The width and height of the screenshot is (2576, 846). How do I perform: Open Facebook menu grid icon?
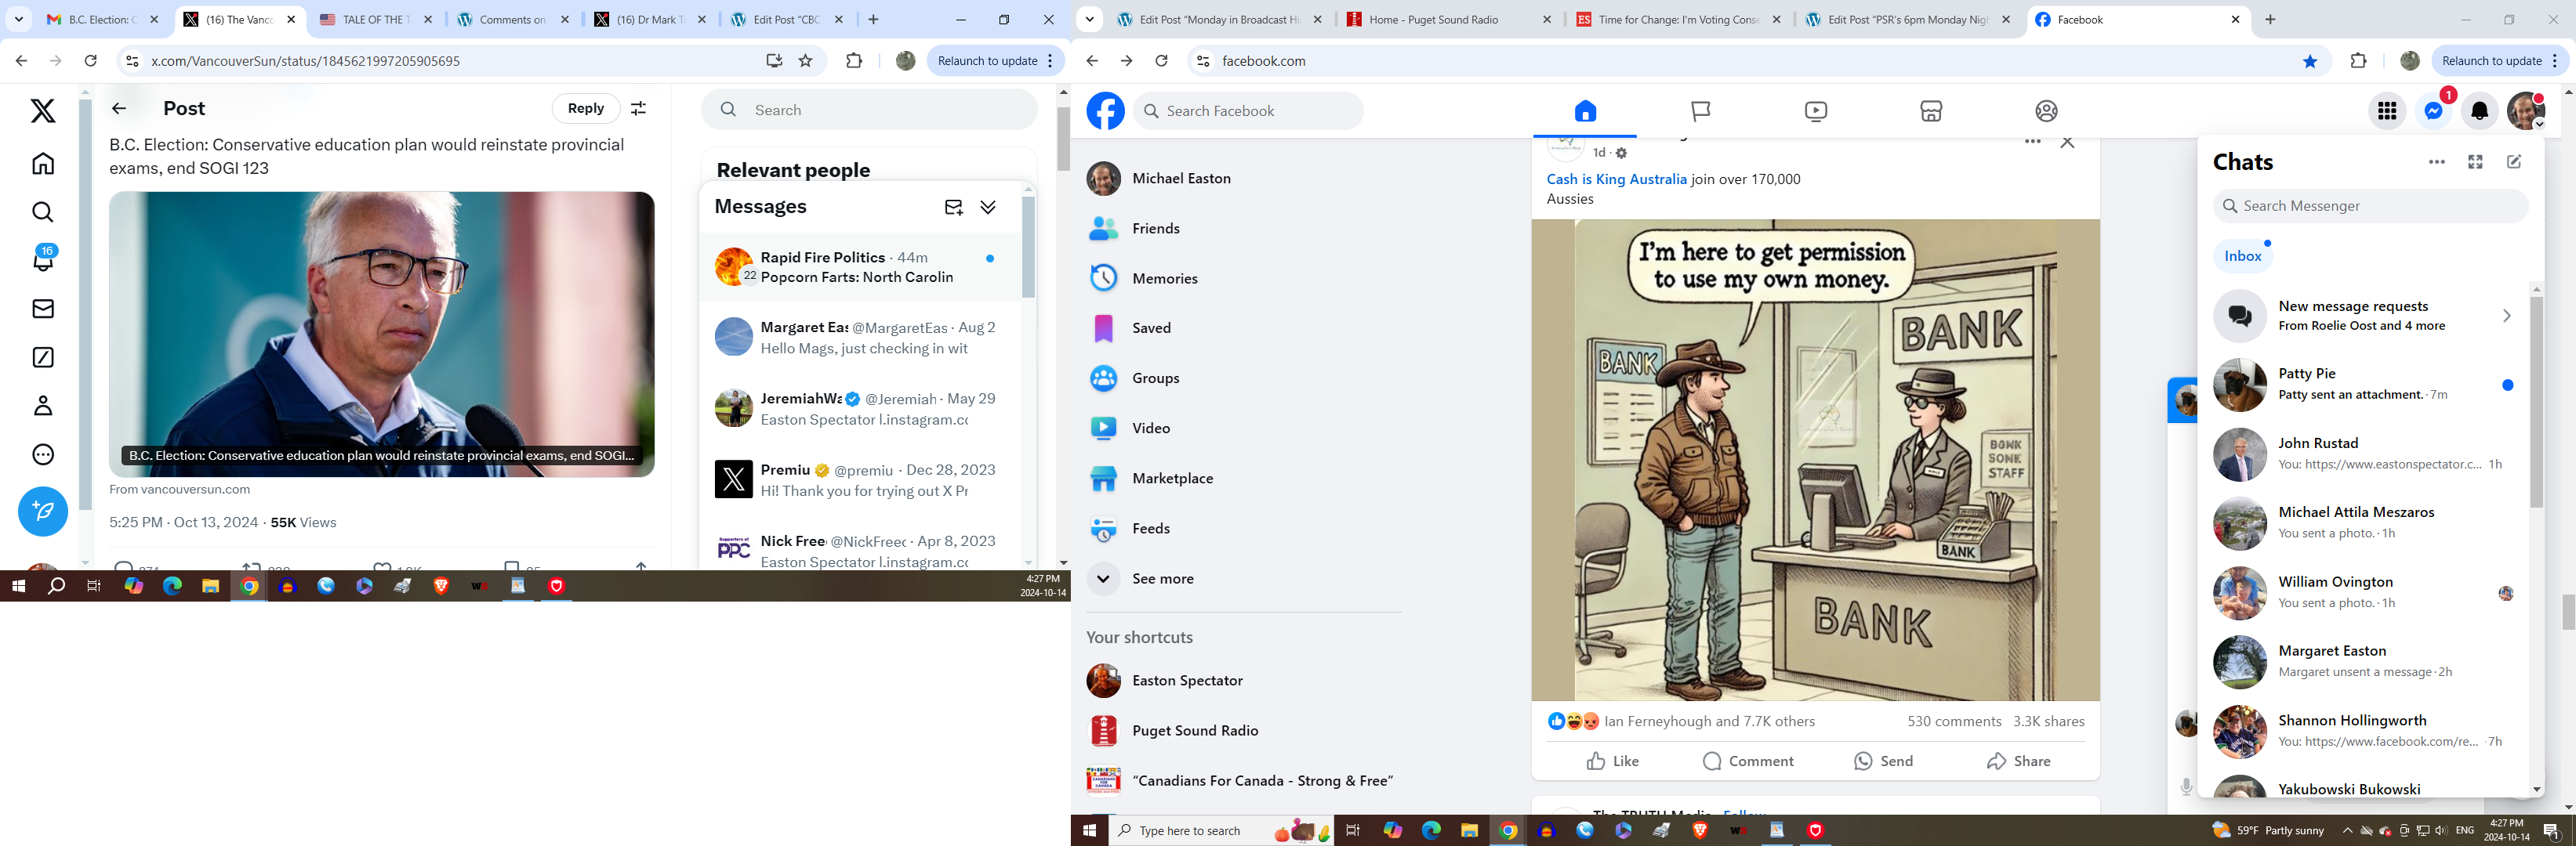[2387, 111]
